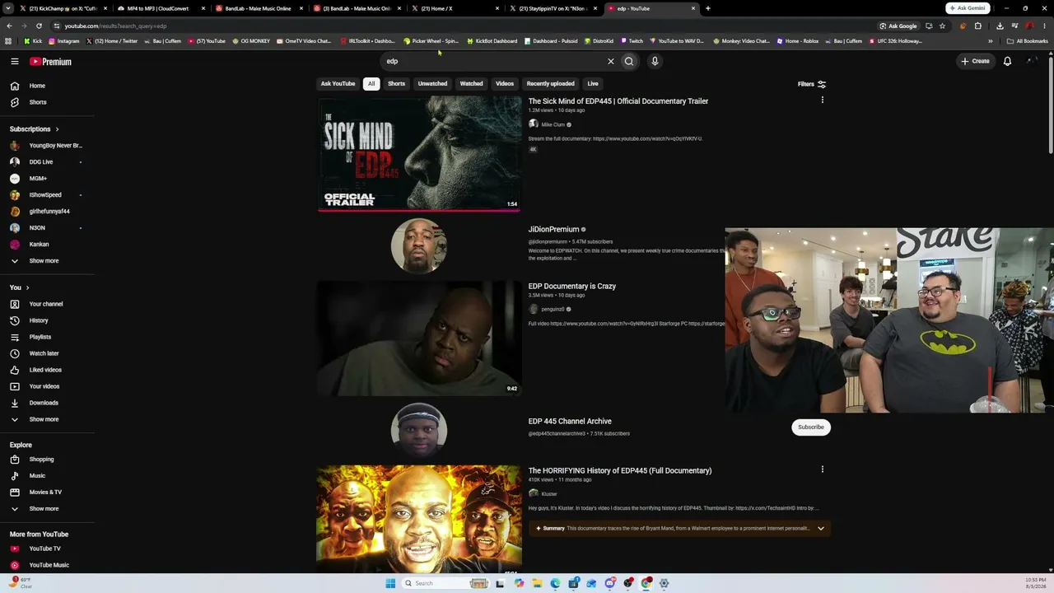Viewport: 1054px width, 593px height.
Task: Show hidden bookmarks overflow chevron
Action: click(991, 41)
